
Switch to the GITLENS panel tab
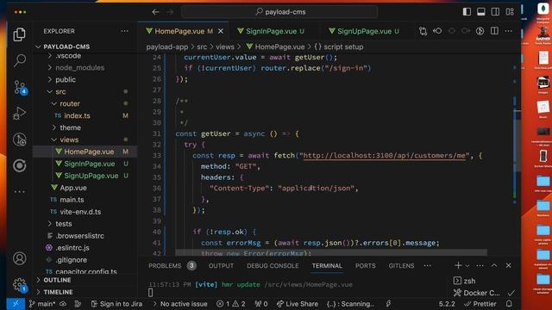click(x=401, y=266)
